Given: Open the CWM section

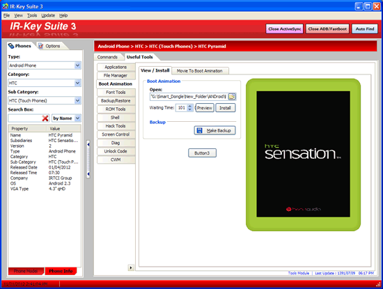Looking at the screenshot, I should point(116,159).
